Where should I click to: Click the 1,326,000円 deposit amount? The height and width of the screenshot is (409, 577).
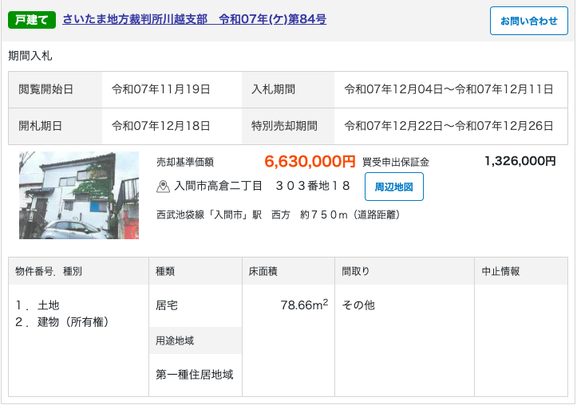[520, 161]
